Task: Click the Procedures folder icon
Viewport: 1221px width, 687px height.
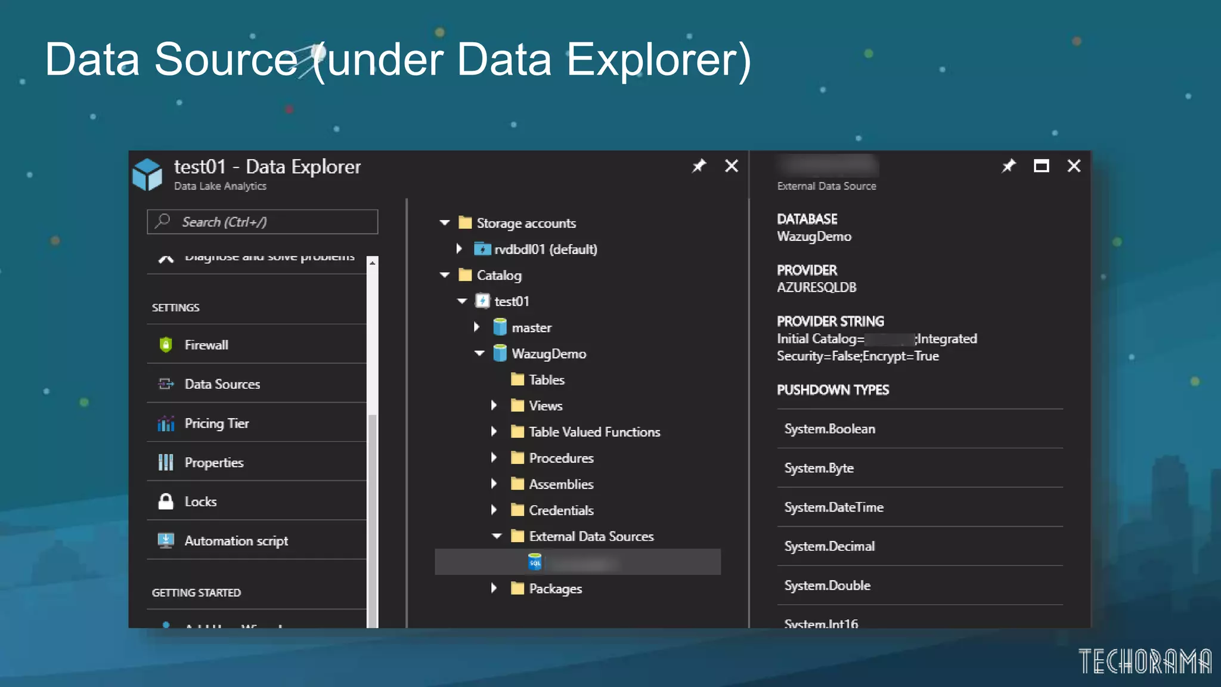Action: tap(517, 457)
